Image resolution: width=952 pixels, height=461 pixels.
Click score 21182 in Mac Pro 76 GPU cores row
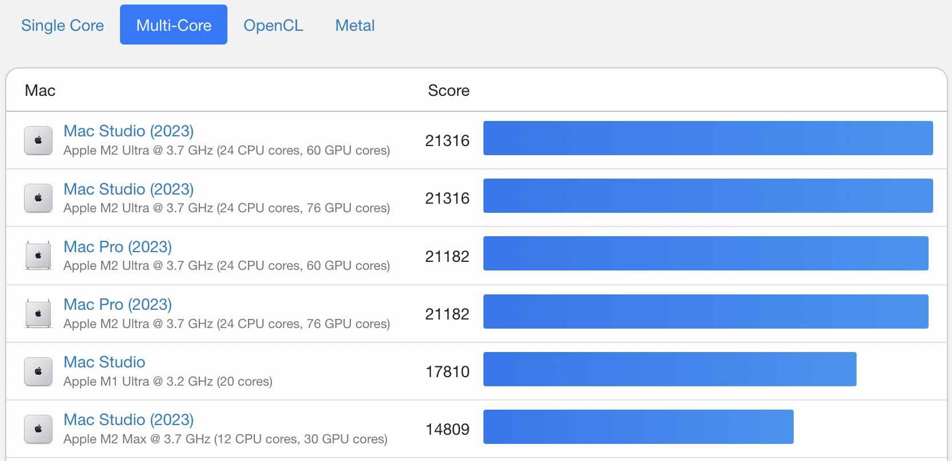click(447, 314)
